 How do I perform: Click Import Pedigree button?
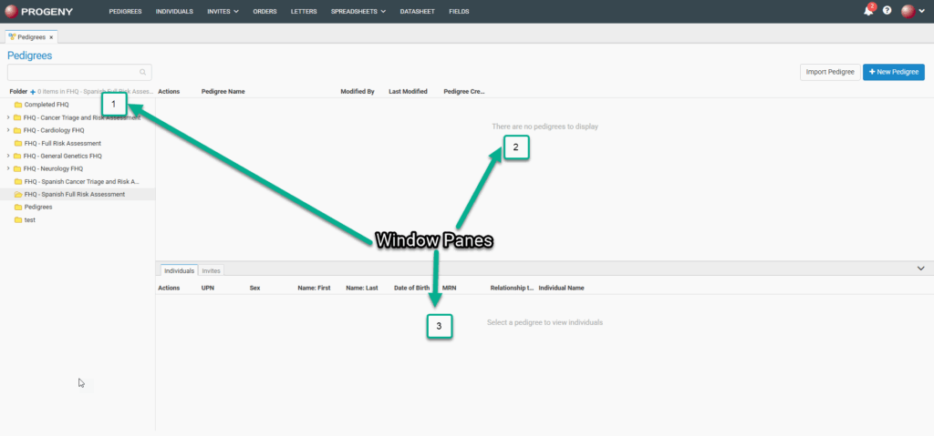click(828, 72)
